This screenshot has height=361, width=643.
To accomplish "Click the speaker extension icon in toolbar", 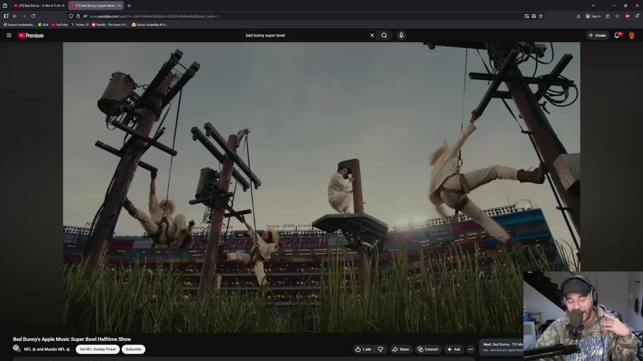I will [x=617, y=16].
